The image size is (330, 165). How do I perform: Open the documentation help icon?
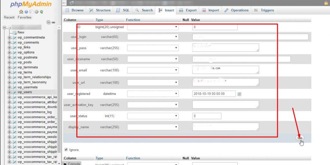pyautogui.click(x=26, y=12)
